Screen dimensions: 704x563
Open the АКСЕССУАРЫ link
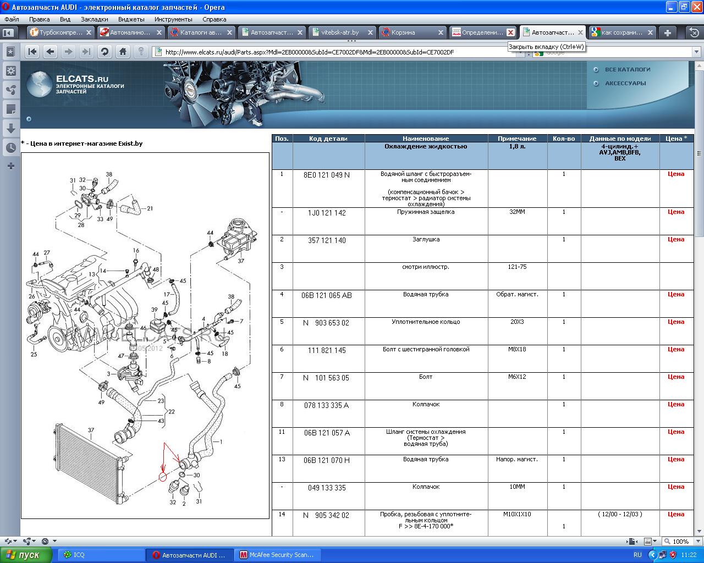pos(625,84)
